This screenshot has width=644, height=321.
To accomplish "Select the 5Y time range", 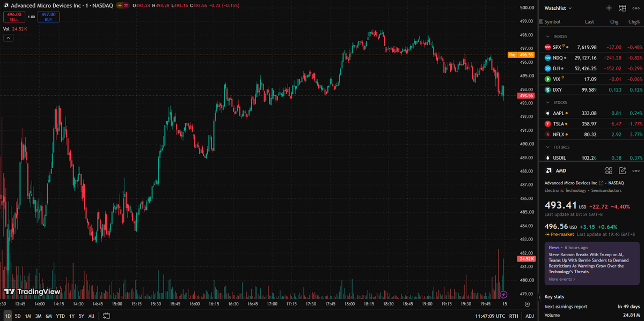I will pos(81,316).
